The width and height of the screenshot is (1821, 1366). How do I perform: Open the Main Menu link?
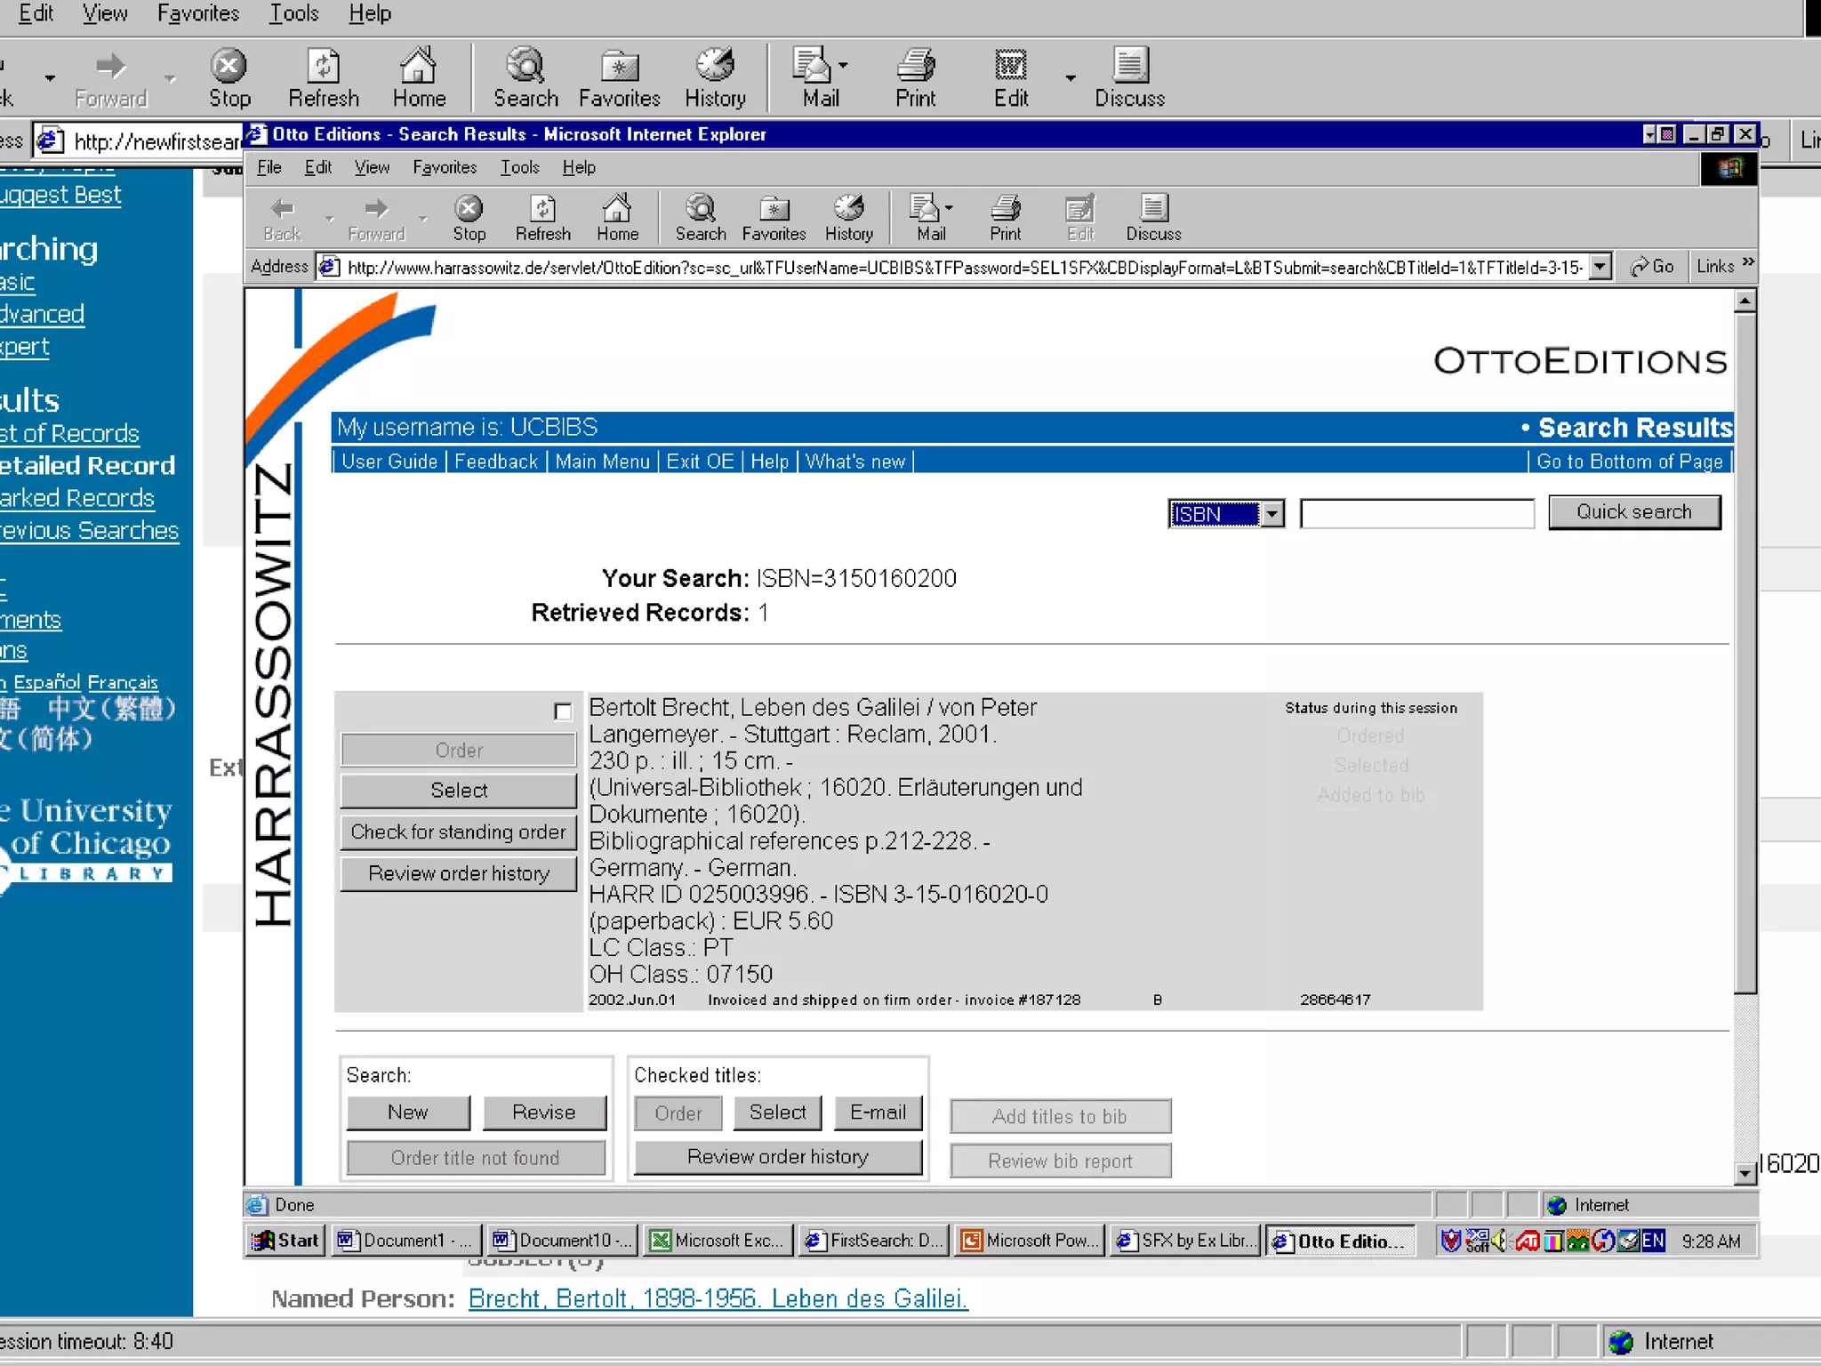(602, 462)
